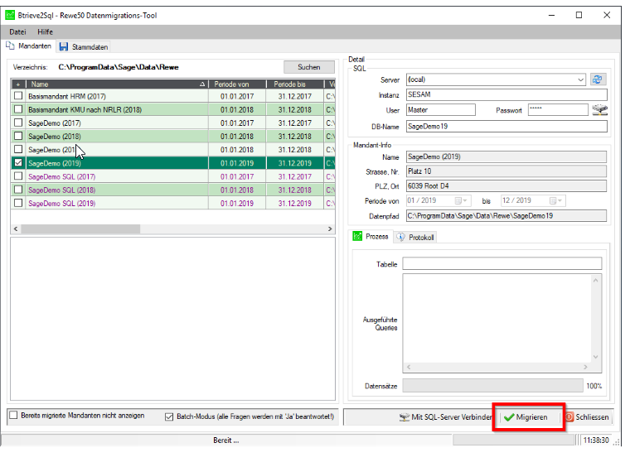This screenshot has width=630, height=462.
Task: Select the Prozess tab
Action: 371,237
